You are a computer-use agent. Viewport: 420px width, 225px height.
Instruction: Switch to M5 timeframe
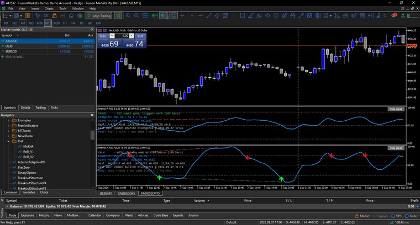(32, 23)
